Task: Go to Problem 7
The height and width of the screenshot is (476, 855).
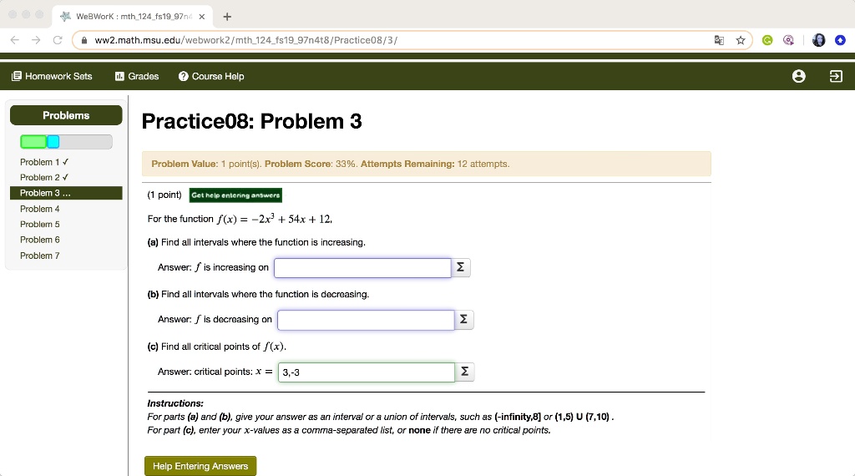Action: click(40, 256)
